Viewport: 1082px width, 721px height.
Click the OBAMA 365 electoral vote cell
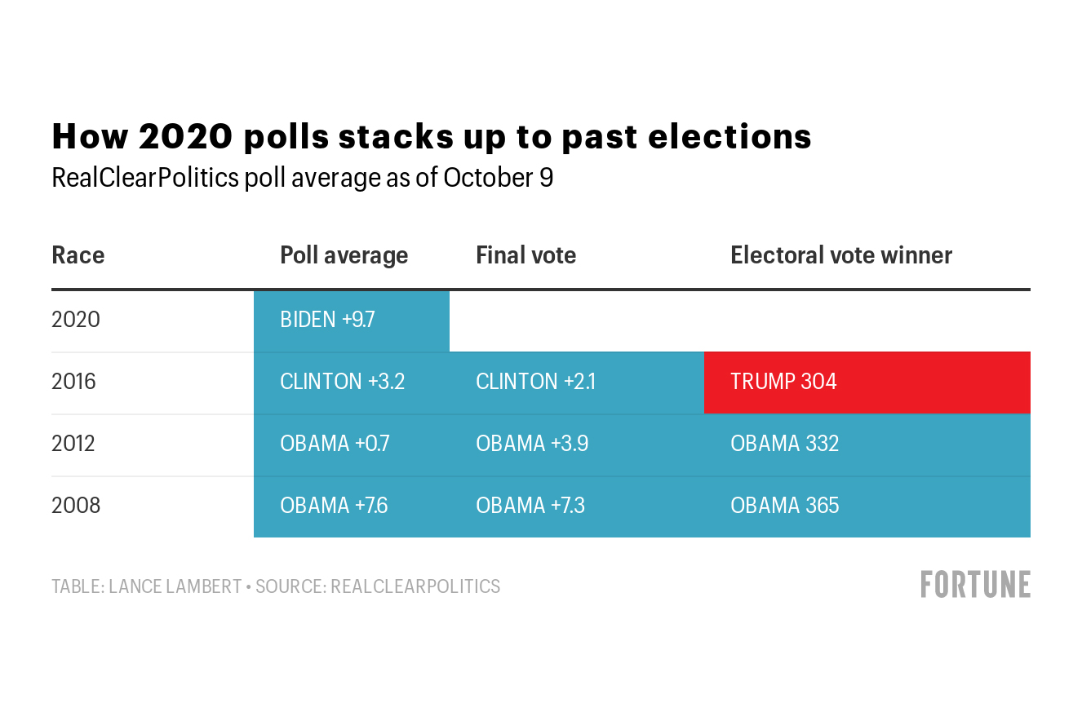click(867, 506)
